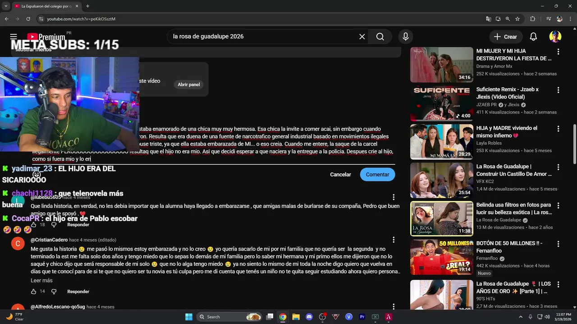This screenshot has width=577, height=324.
Task: Open Chrome media controls icon
Action: click(x=549, y=19)
